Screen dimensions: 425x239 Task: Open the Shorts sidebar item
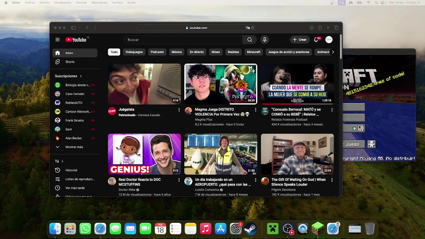pyautogui.click(x=75, y=62)
